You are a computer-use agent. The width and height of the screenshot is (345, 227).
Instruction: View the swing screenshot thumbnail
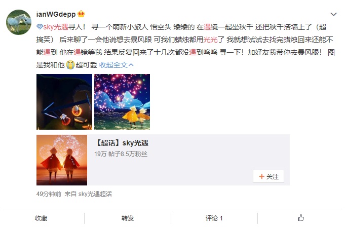click(64, 102)
